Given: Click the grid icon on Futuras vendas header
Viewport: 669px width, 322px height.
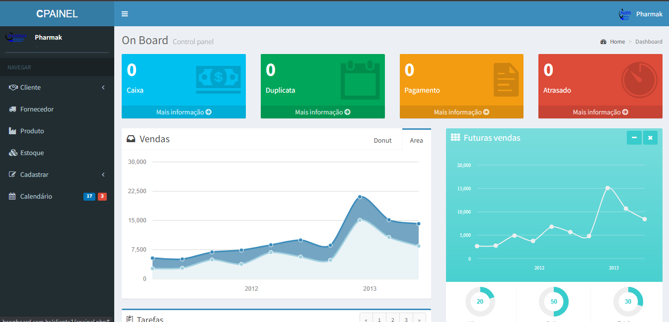Looking at the screenshot, I should [x=455, y=138].
